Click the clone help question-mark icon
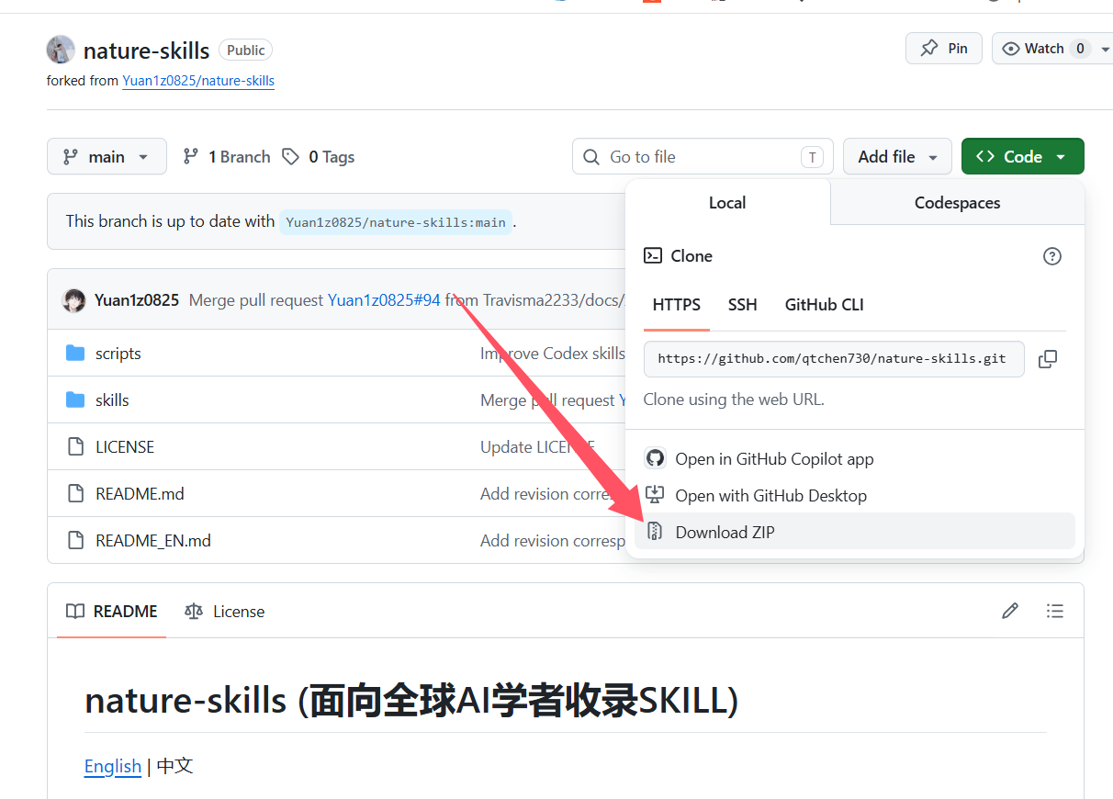 tap(1052, 256)
